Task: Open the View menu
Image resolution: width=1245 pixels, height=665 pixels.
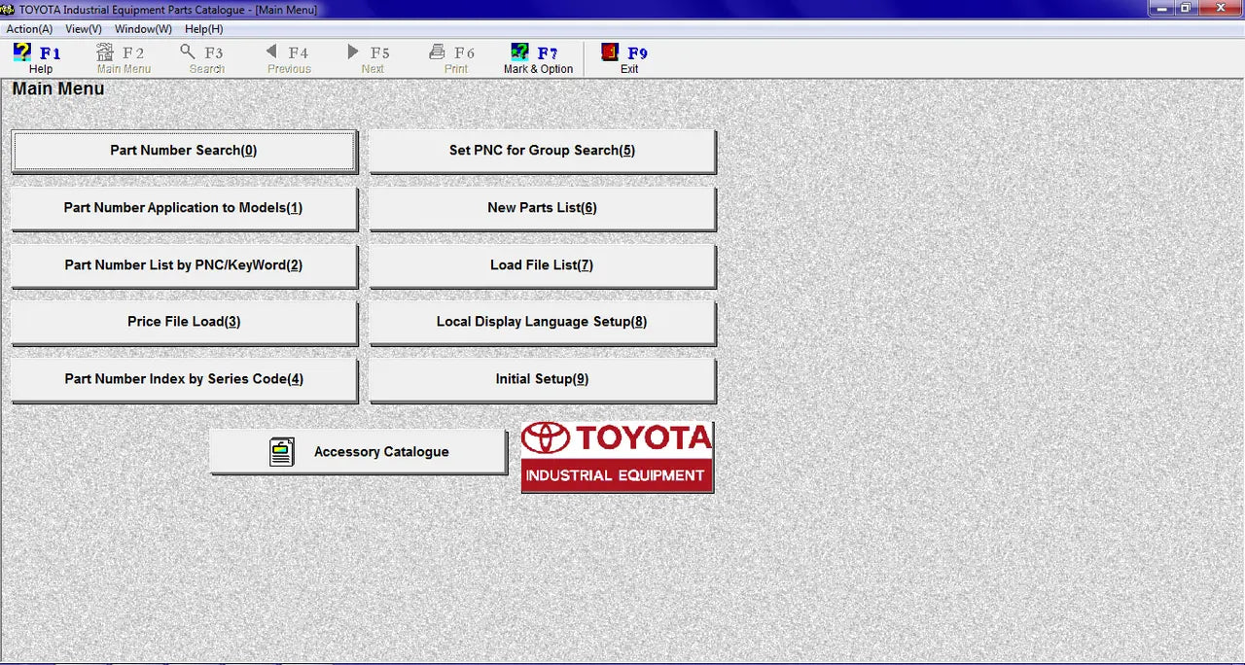Action: (x=83, y=28)
